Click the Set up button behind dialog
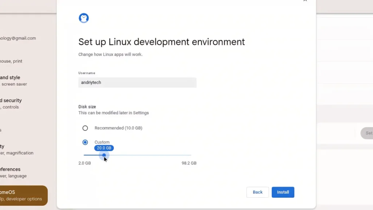 tap(367, 133)
